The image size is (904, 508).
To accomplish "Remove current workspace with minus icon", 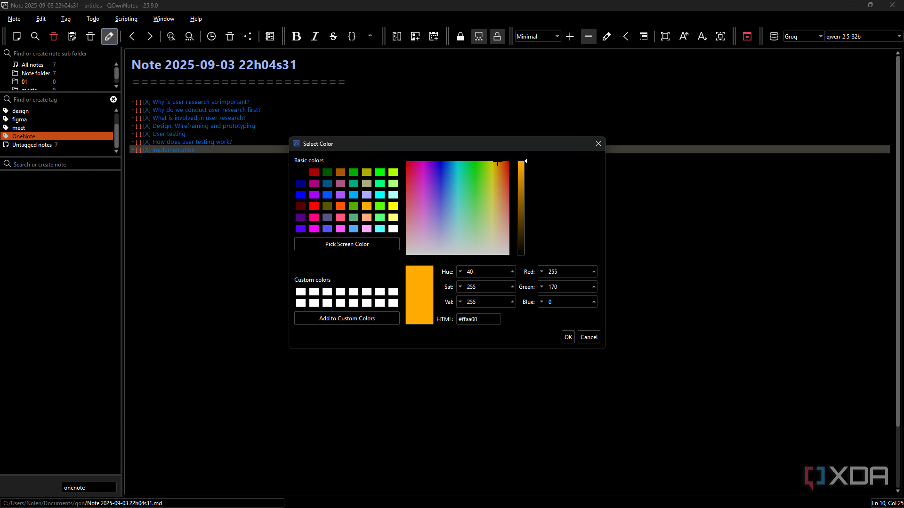I will 589,36.
